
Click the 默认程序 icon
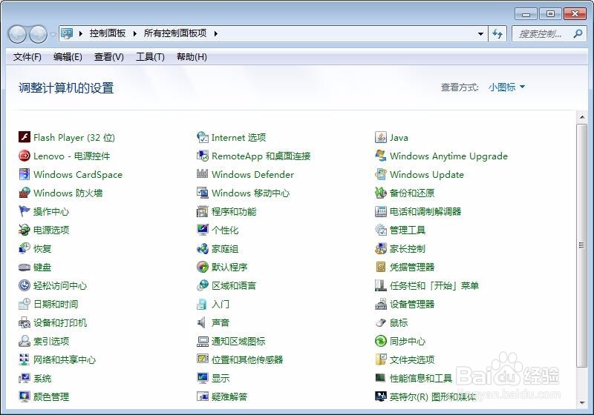[203, 267]
